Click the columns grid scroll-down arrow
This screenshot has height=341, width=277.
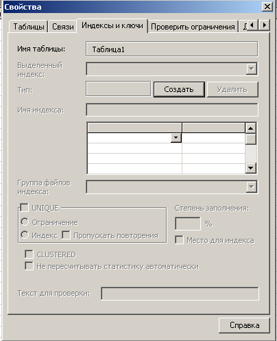[251, 168]
